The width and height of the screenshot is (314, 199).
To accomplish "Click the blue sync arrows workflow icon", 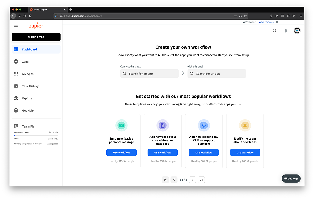I will point(204,125).
